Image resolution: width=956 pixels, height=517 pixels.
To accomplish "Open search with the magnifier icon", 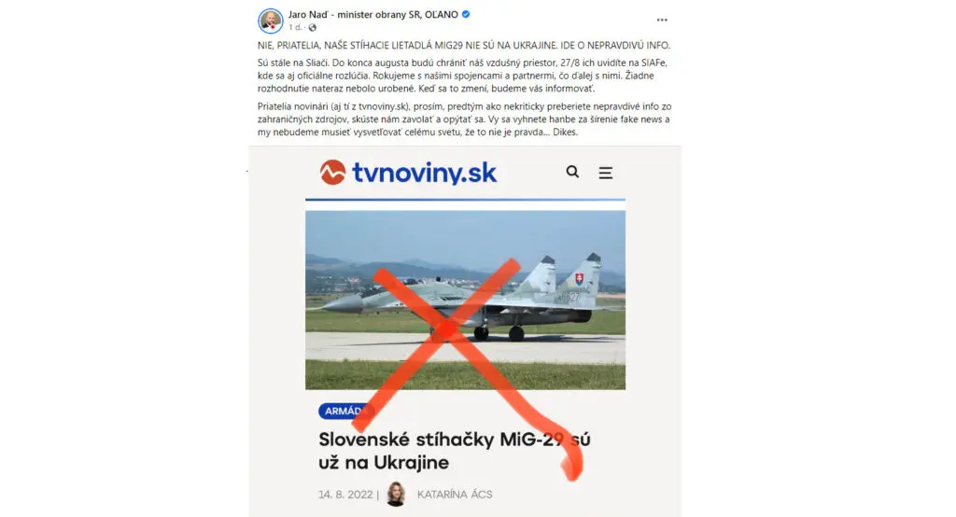I will click(572, 172).
